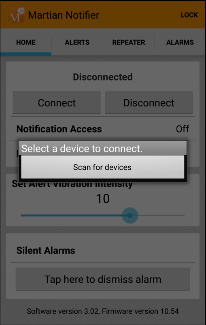206x325 pixels.
Task: Tap the vibration intensity value 10
Action: tap(102, 199)
